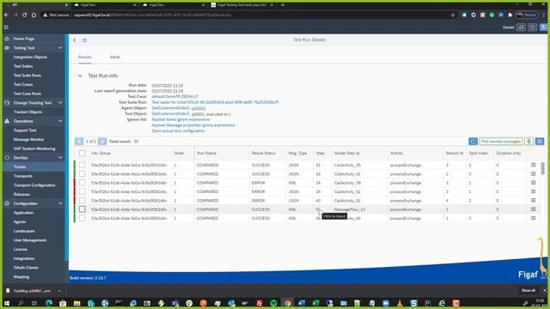Click the Configuration gear icon in sidebar
550x309 pixels.
pyautogui.click(x=7, y=203)
